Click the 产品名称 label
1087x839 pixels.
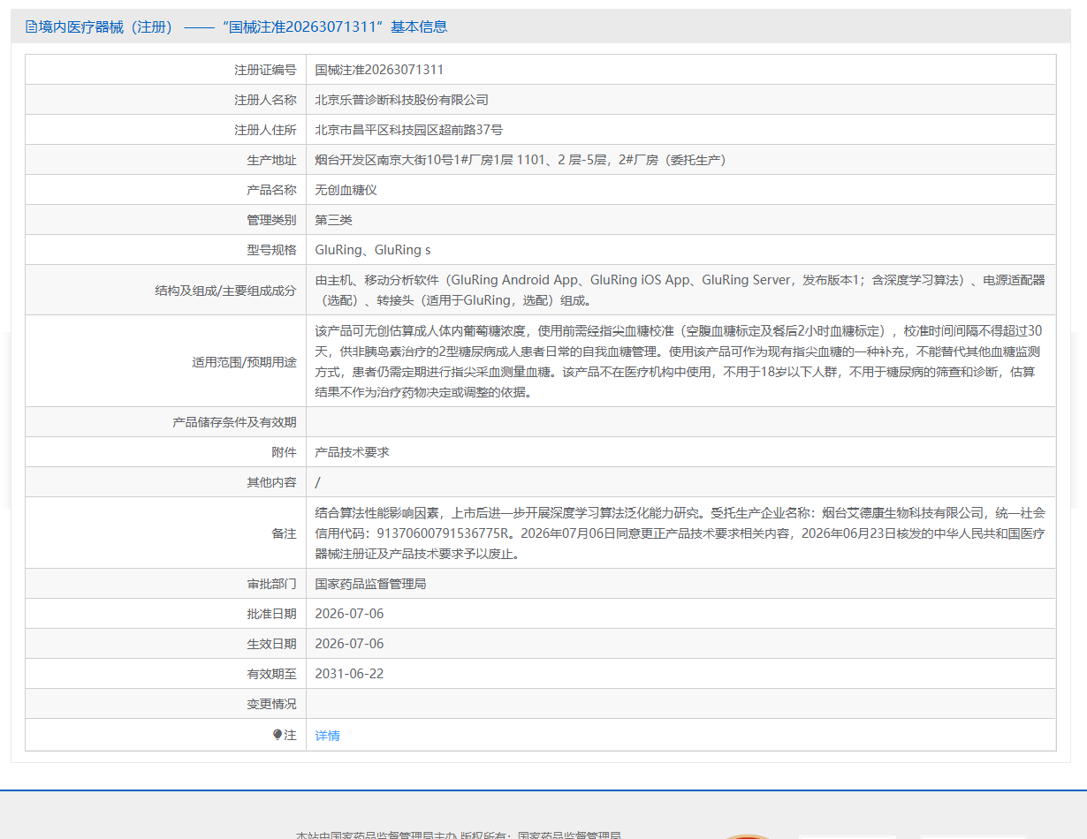click(x=271, y=190)
